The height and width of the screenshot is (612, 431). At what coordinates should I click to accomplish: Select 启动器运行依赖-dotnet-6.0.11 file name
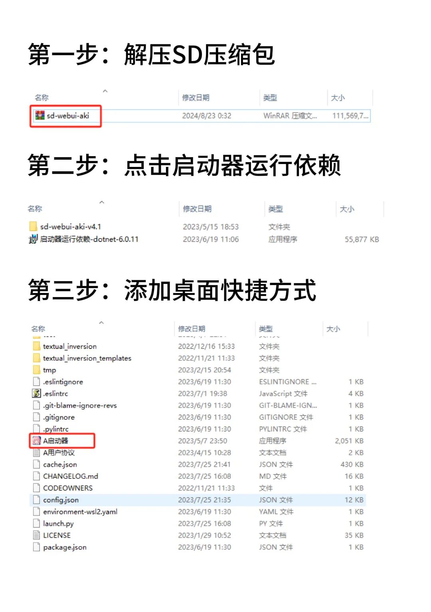tap(89, 240)
